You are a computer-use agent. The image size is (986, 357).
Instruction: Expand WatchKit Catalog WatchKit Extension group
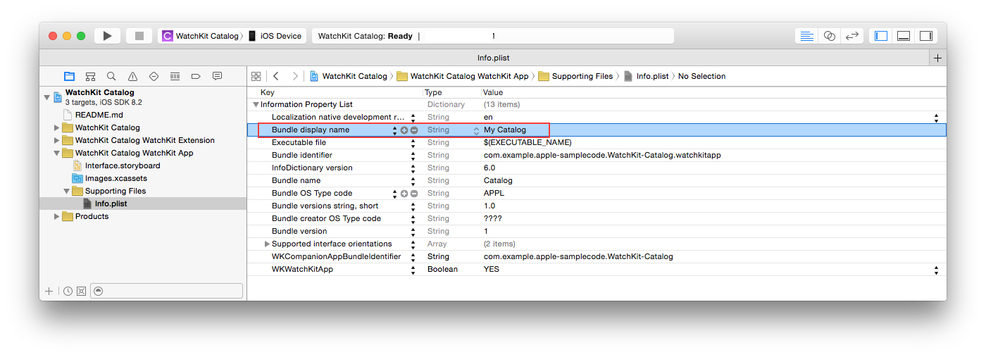pos(56,141)
